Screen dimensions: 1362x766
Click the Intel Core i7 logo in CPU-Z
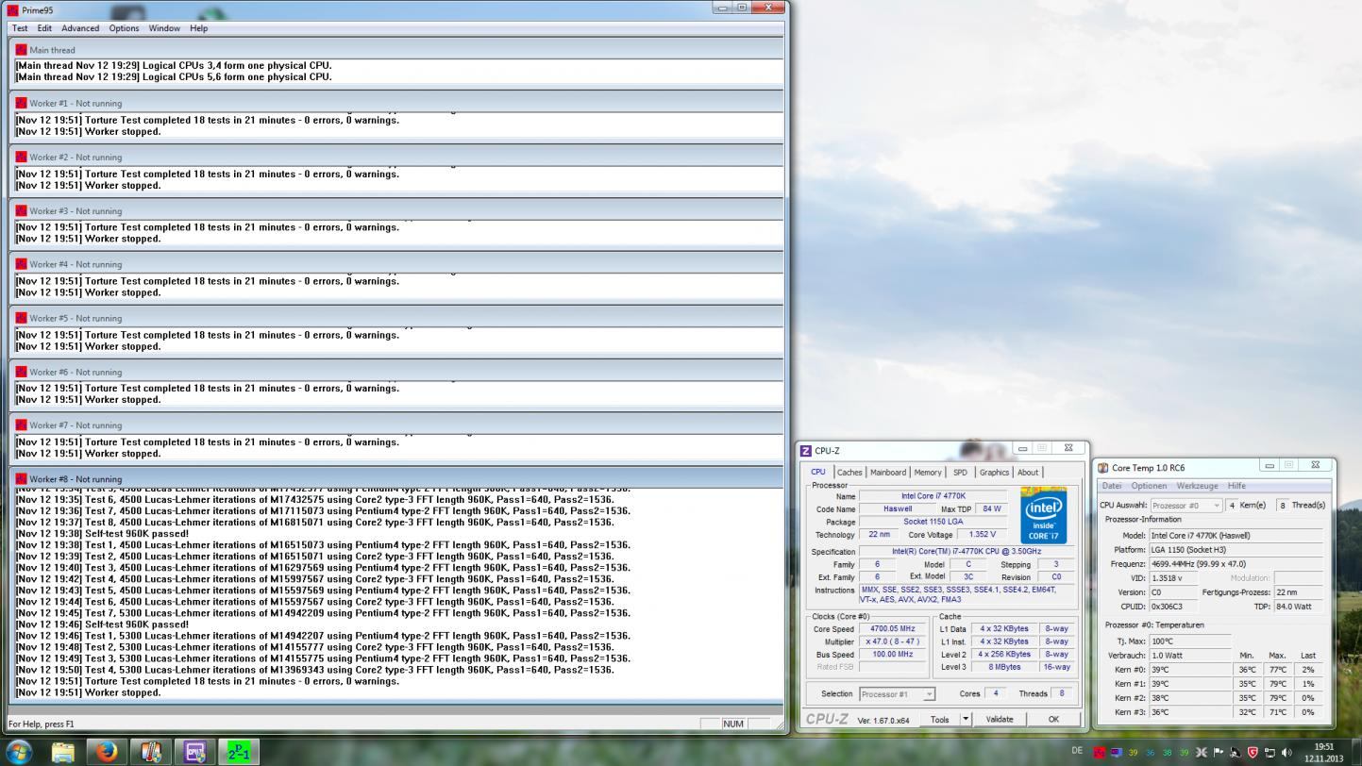tap(1043, 515)
